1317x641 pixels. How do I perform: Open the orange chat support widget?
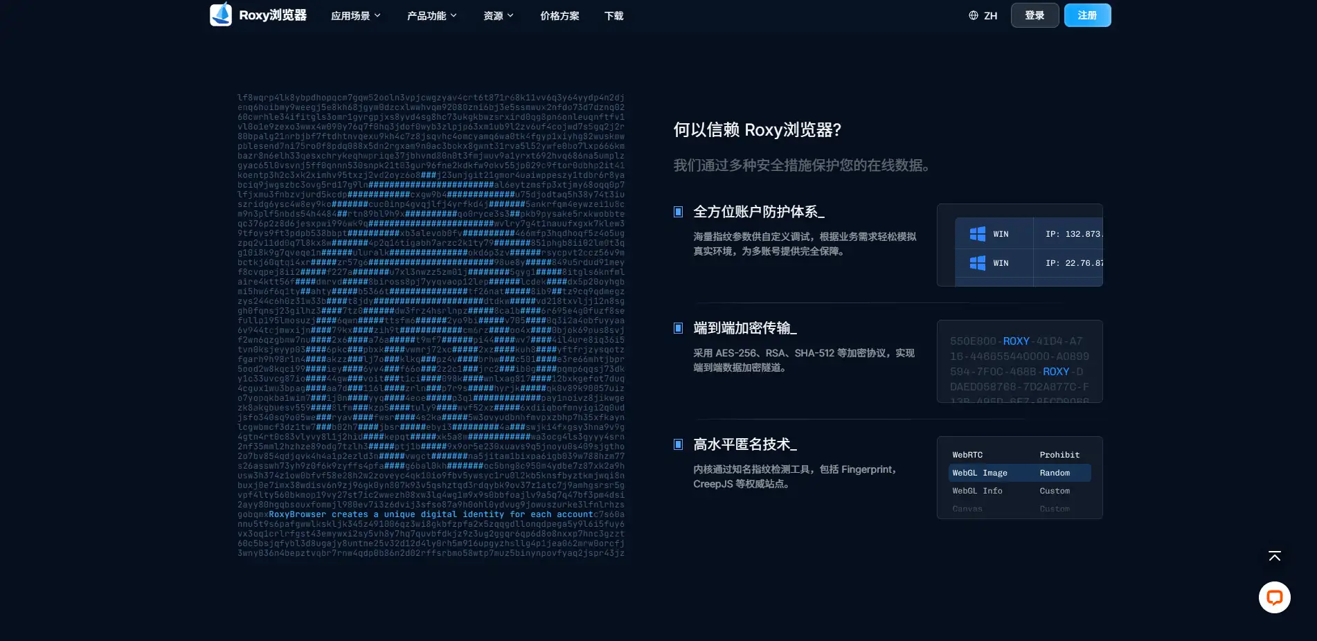(x=1275, y=597)
